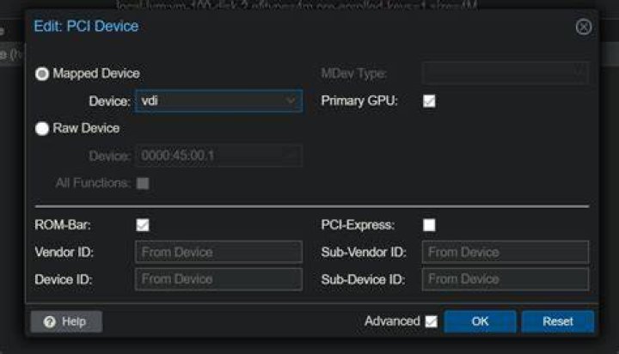The width and height of the screenshot is (619, 354).
Task: Toggle the Primary GPU checkbox
Action: coord(429,101)
